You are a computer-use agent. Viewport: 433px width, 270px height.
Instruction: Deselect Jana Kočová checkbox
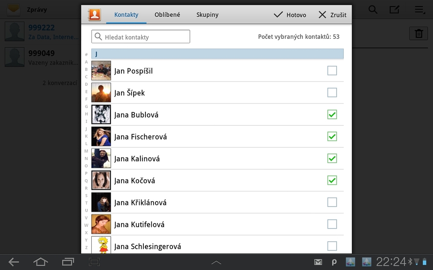coord(332,180)
